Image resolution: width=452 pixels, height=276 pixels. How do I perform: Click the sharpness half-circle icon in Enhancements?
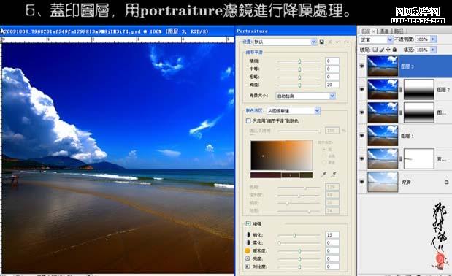(248, 235)
